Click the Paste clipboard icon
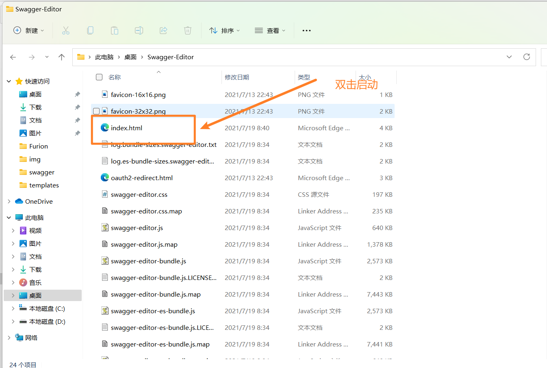 coord(115,30)
